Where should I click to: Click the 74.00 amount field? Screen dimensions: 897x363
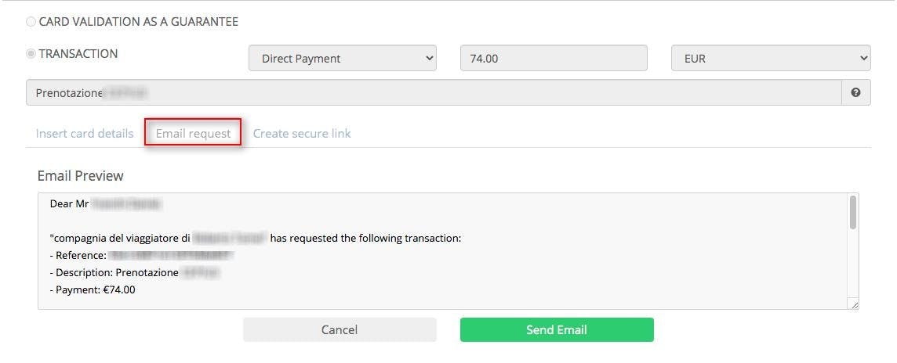(x=554, y=58)
